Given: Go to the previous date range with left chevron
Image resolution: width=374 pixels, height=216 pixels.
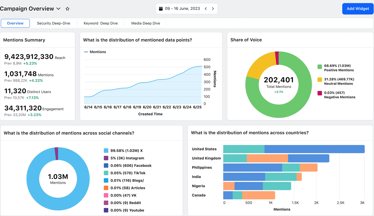Looking at the screenshot, I should (206, 8).
